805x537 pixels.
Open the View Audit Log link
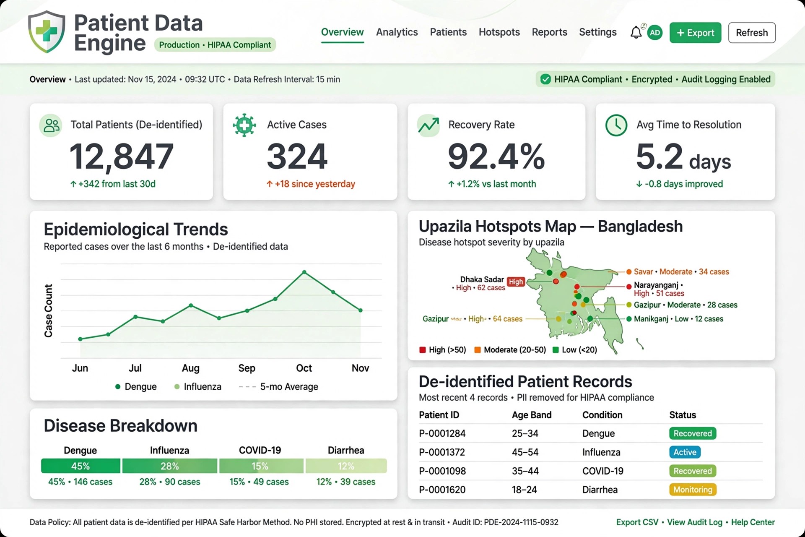(x=695, y=522)
